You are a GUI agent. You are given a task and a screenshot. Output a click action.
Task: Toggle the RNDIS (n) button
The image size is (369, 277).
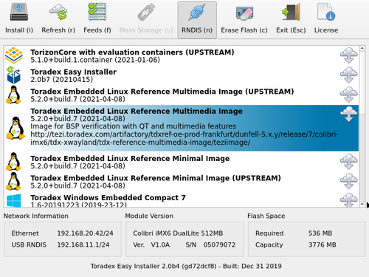(197, 20)
